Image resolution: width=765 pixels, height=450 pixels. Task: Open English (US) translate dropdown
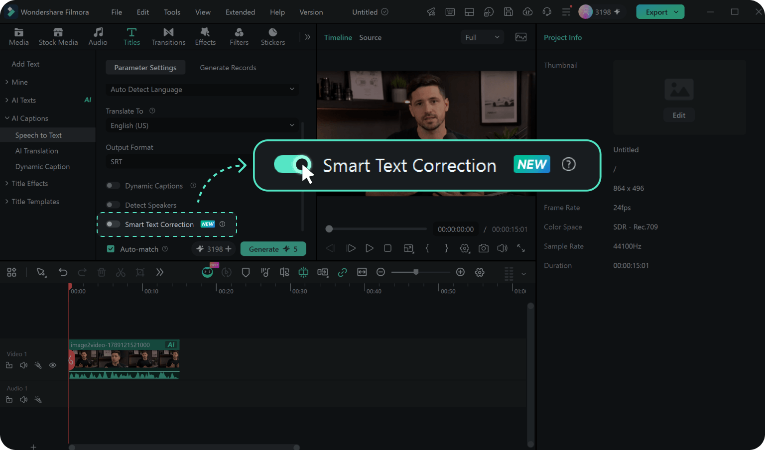pos(202,125)
